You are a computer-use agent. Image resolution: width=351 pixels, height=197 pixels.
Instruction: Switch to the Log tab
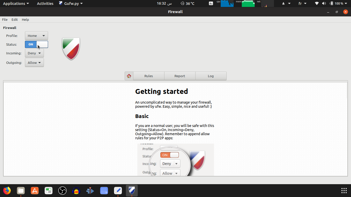coord(211,76)
